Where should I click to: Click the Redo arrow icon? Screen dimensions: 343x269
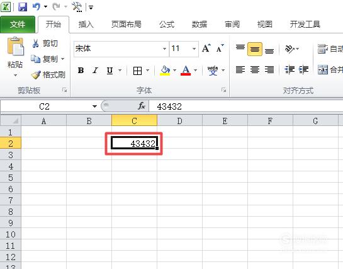click(56, 6)
